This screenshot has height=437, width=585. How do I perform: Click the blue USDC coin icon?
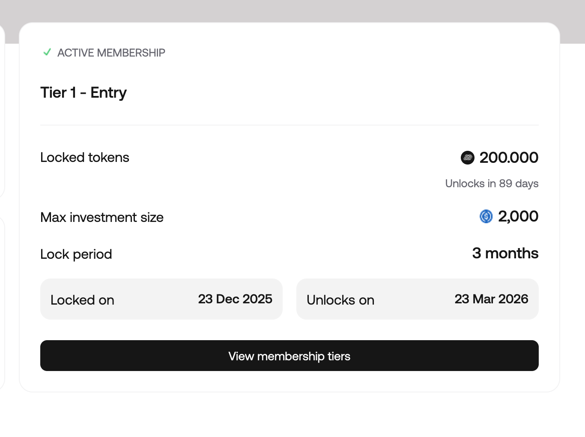pos(486,216)
